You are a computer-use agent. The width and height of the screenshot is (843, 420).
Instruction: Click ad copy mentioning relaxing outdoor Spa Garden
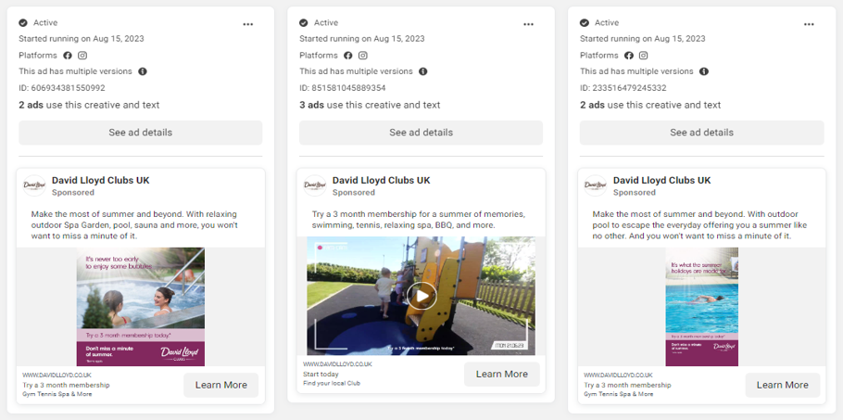134,224
